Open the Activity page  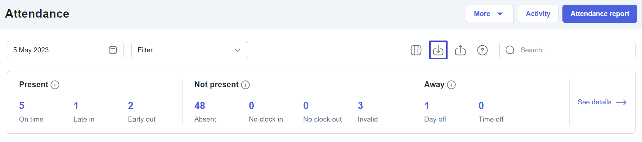click(x=538, y=14)
